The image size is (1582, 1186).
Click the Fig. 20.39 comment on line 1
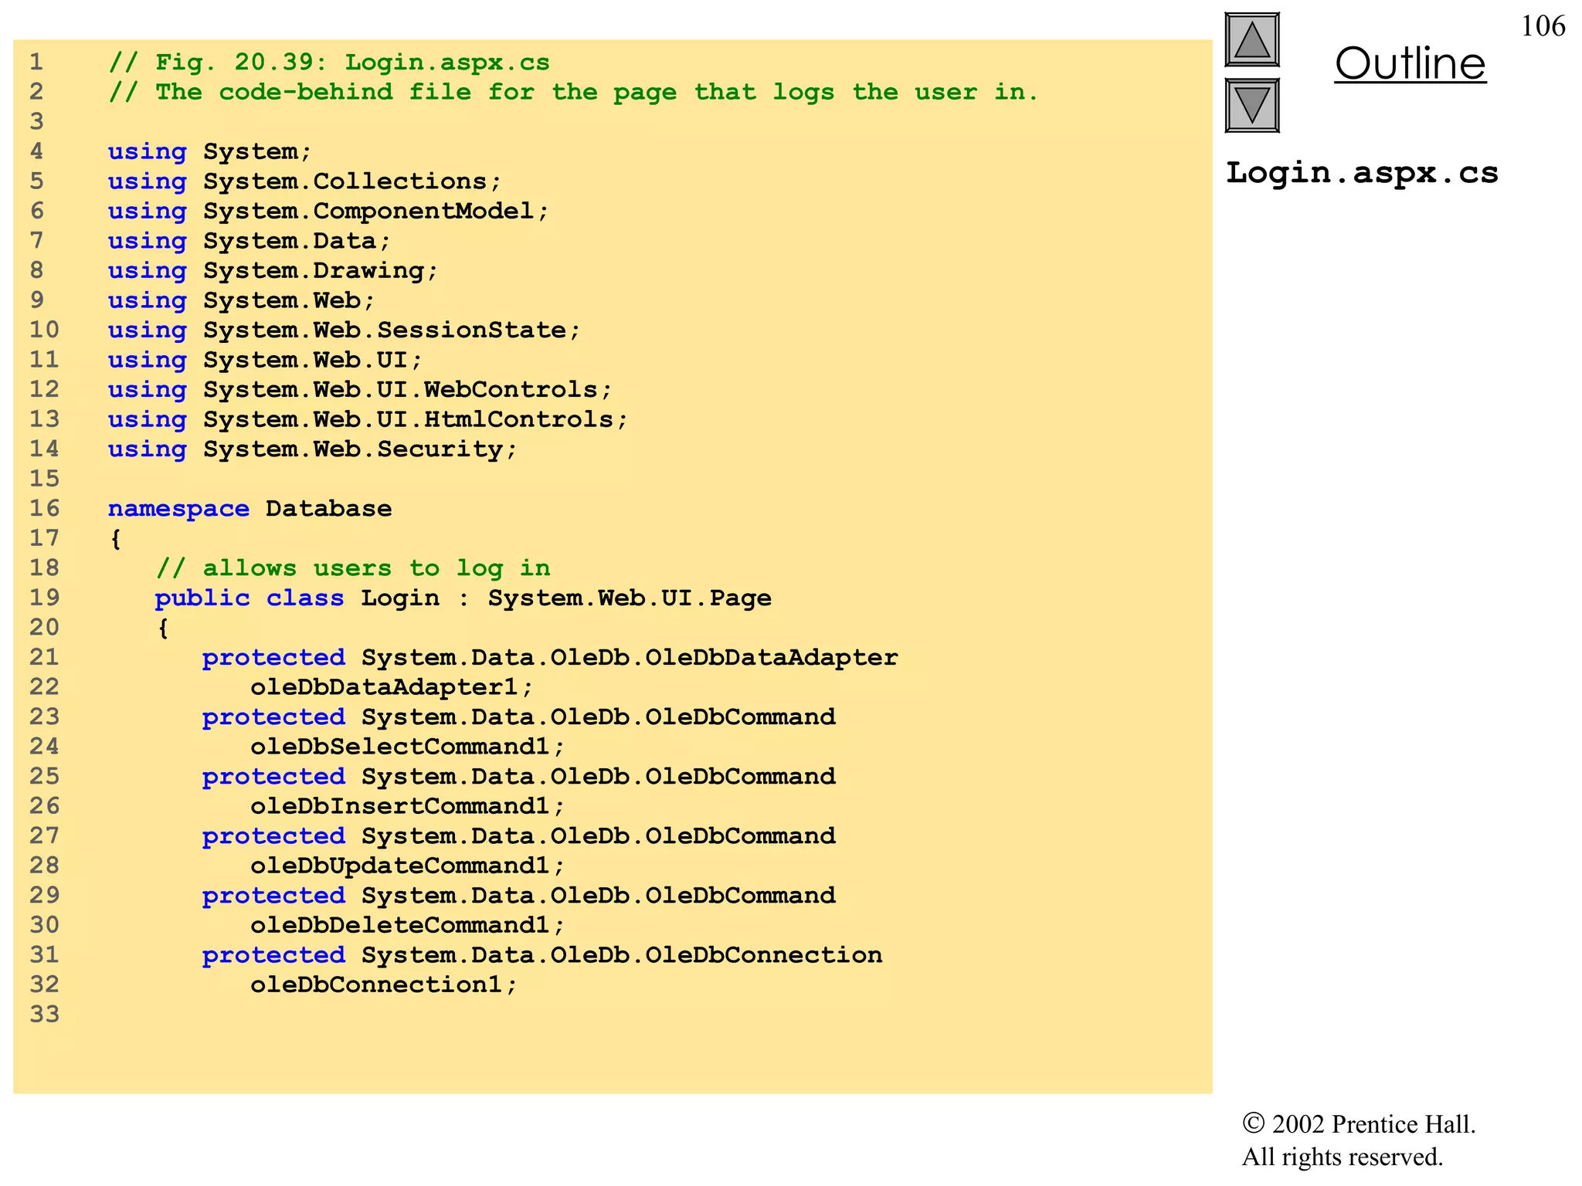pyautogui.click(x=329, y=63)
